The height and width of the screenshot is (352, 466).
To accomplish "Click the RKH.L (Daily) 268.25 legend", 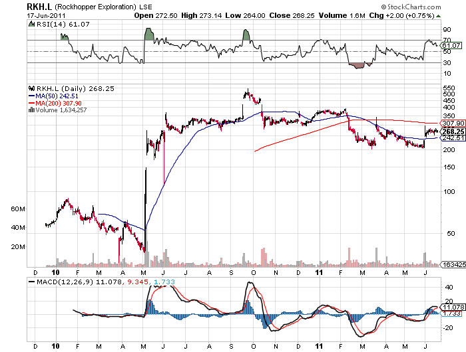I will click(75, 88).
